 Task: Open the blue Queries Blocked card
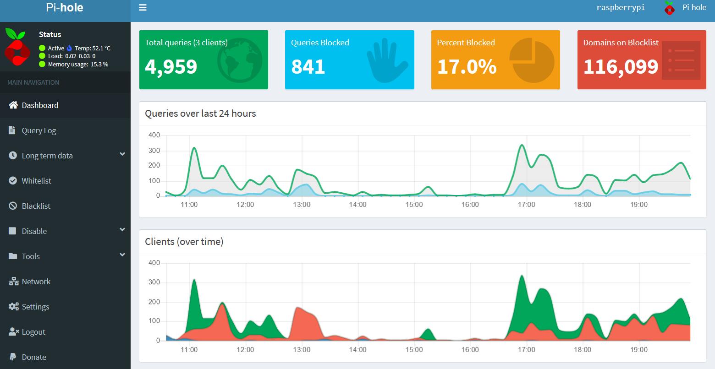click(350, 60)
